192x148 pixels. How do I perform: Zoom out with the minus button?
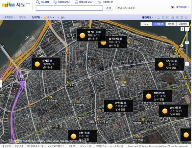pos(187,64)
